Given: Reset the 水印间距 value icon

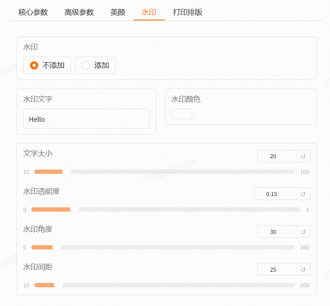Looking at the screenshot, I should (x=303, y=269).
